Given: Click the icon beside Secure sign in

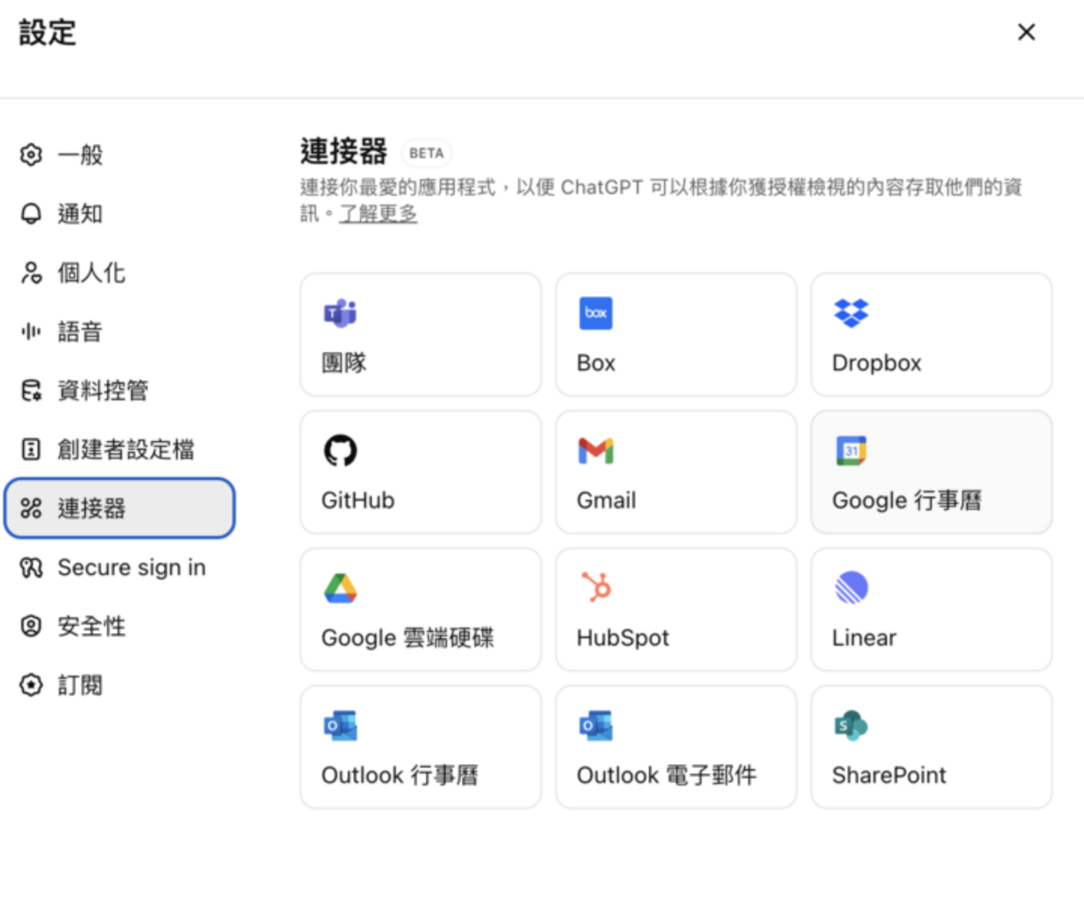Looking at the screenshot, I should (31, 567).
